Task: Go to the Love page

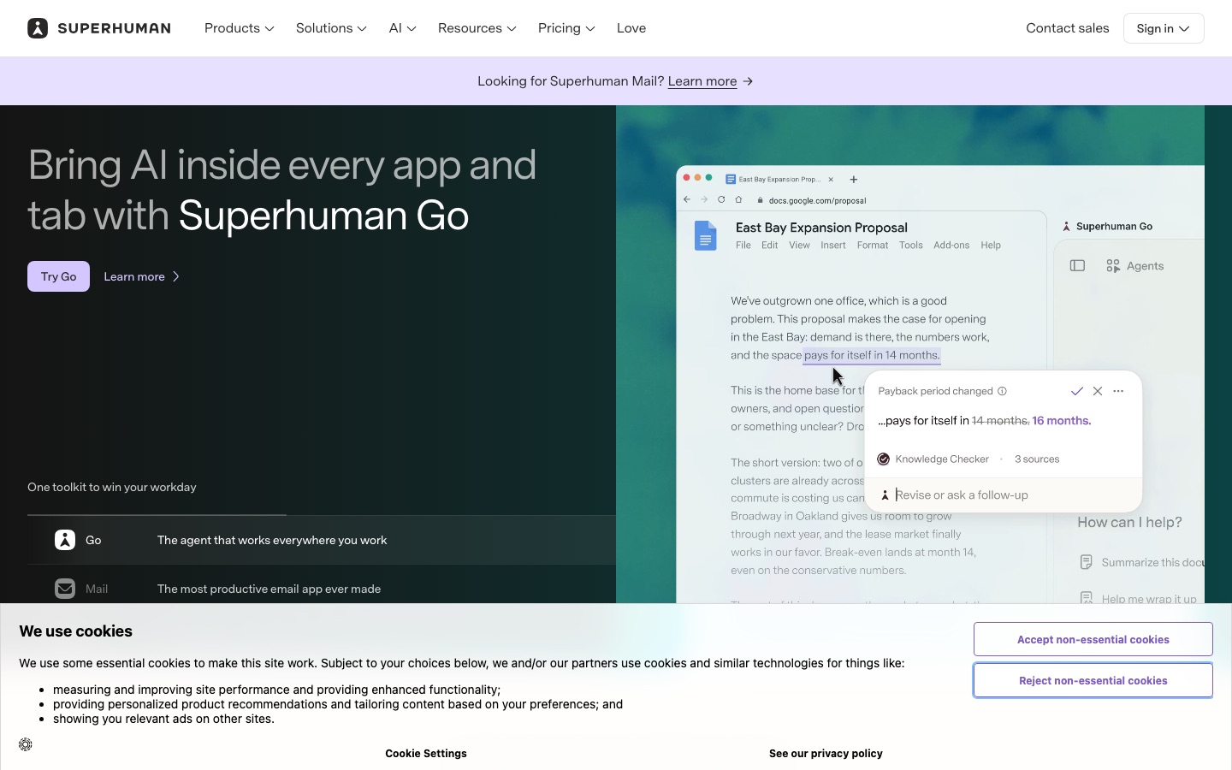Action: (x=631, y=28)
